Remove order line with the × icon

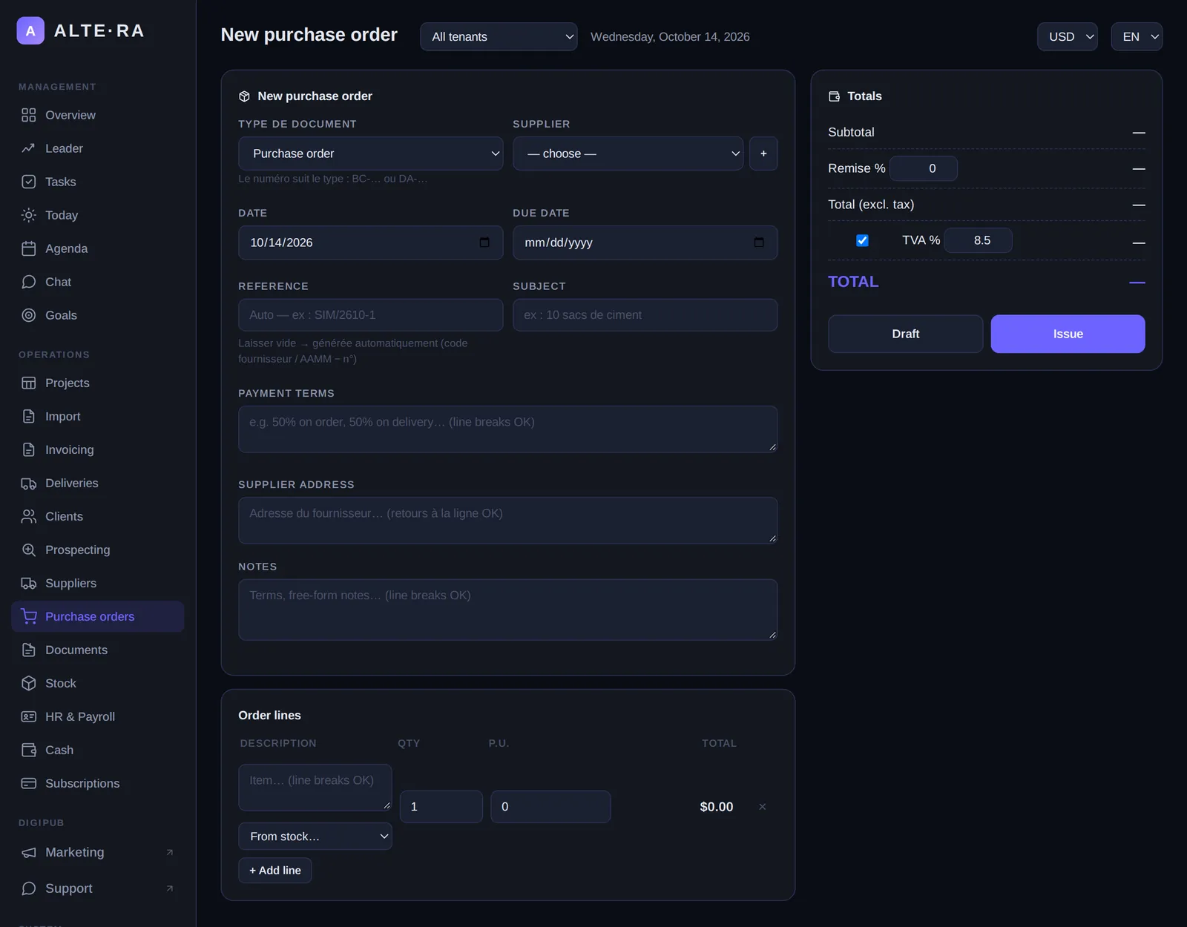click(763, 807)
